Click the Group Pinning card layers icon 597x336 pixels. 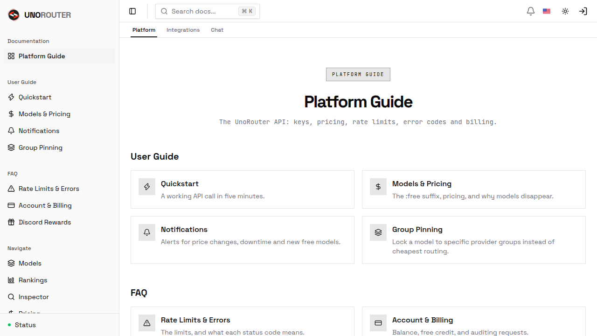378,232
